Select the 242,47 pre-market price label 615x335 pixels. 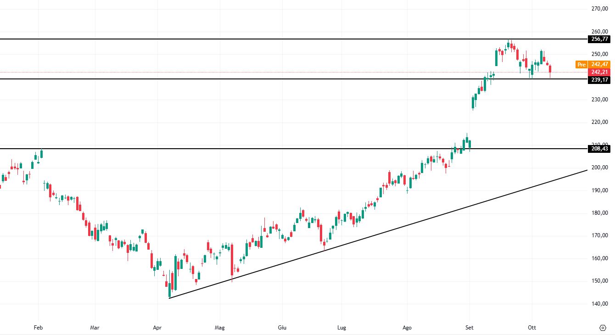pos(600,65)
